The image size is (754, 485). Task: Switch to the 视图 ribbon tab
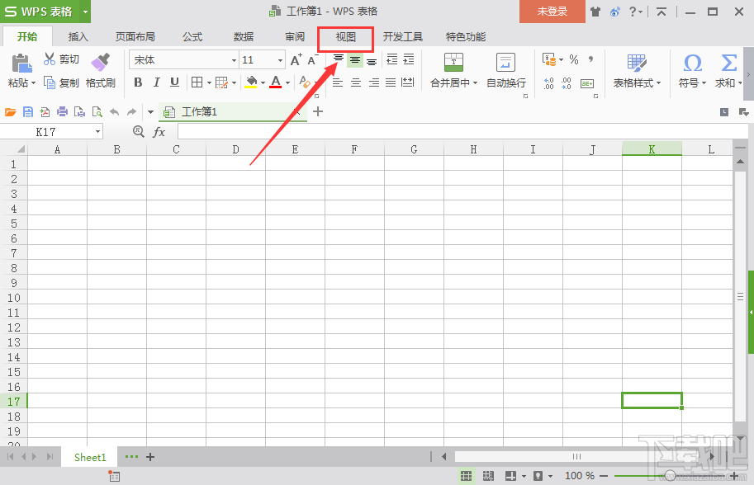click(x=344, y=36)
